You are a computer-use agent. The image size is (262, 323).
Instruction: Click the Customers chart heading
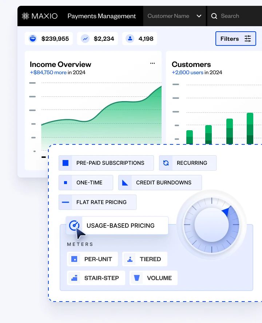coord(191,64)
